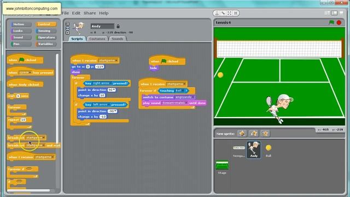The height and width of the screenshot is (197, 350).
Task: Switch to presentation mode
Action: pyautogui.click(x=341, y=13)
